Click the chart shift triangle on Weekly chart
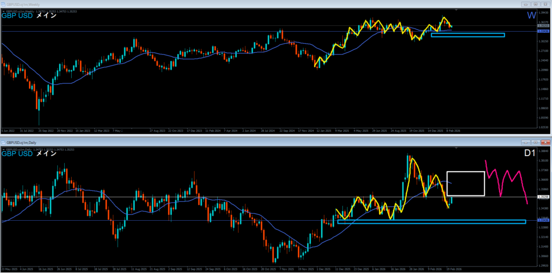This screenshot has height=273, width=552. pos(457,10)
